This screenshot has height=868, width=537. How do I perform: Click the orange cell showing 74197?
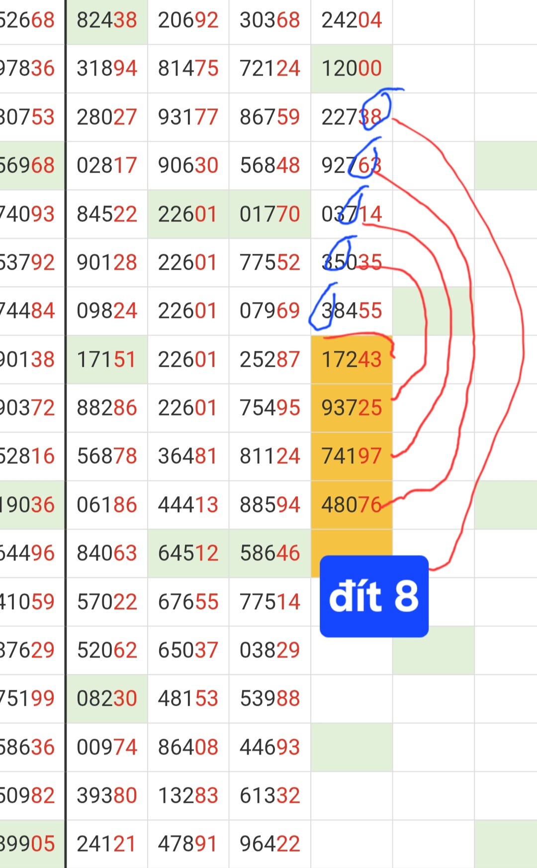click(x=352, y=456)
